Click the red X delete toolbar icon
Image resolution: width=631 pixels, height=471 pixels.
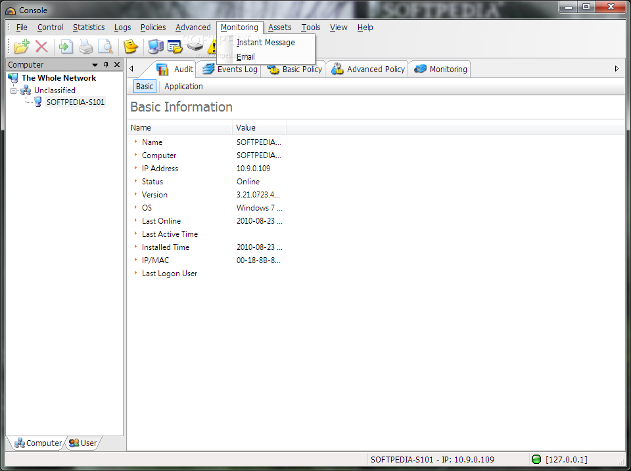tap(41, 47)
